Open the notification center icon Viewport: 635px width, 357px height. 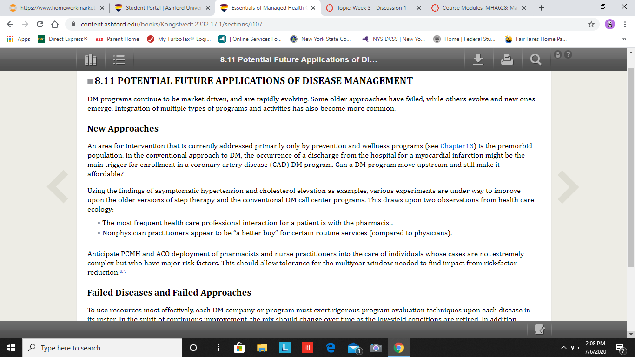(620, 348)
